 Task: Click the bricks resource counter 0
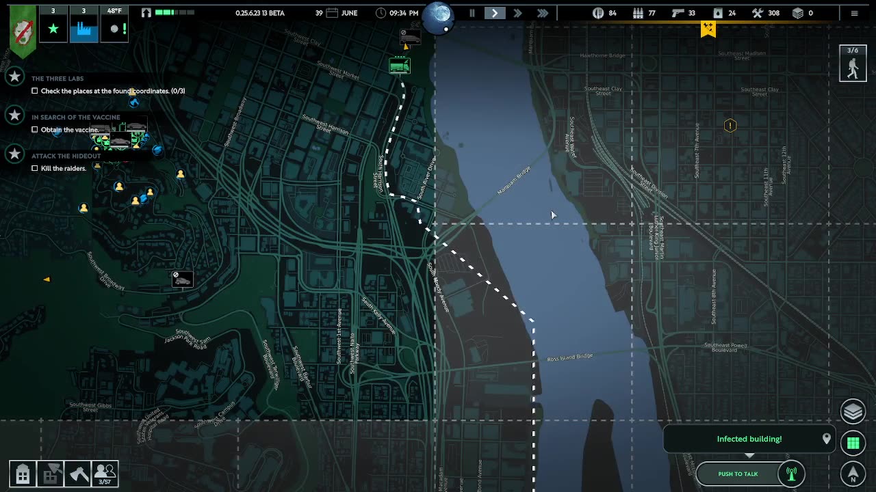(803, 13)
